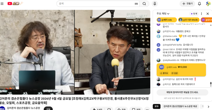212x110 pixels.
Task: Open @욱이성 commenter avatar
Action: (158, 84)
